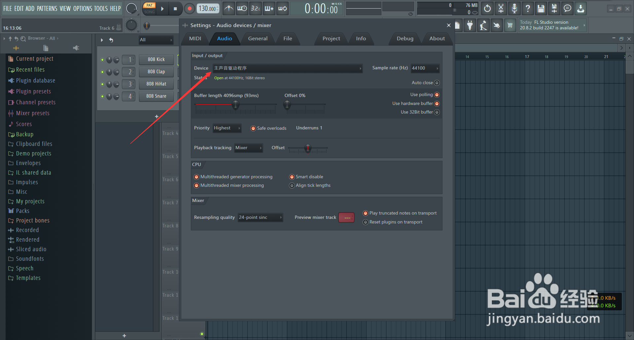Viewport: 634px width, 340px height.
Task: Open the TOOLS menu
Action: tap(101, 9)
